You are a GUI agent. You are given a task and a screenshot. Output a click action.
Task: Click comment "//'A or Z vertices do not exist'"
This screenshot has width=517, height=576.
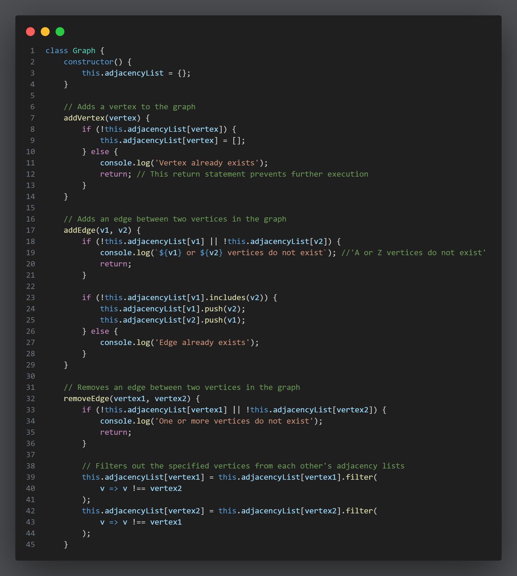point(414,252)
